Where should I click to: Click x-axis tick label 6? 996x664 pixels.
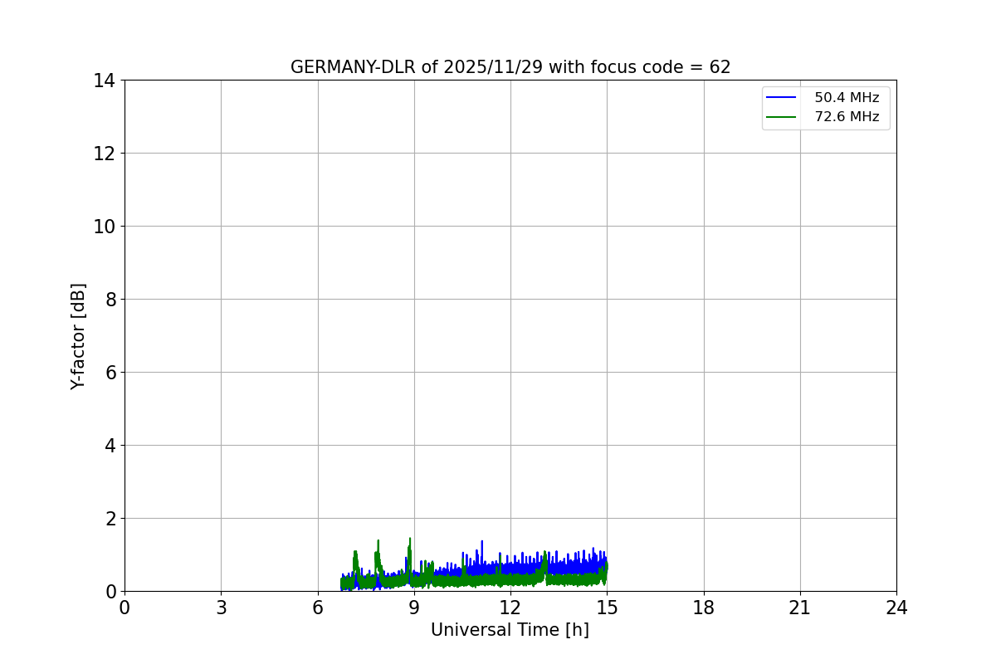click(x=318, y=608)
